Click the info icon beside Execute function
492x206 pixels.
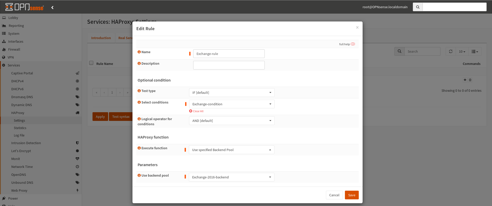pos(139,148)
